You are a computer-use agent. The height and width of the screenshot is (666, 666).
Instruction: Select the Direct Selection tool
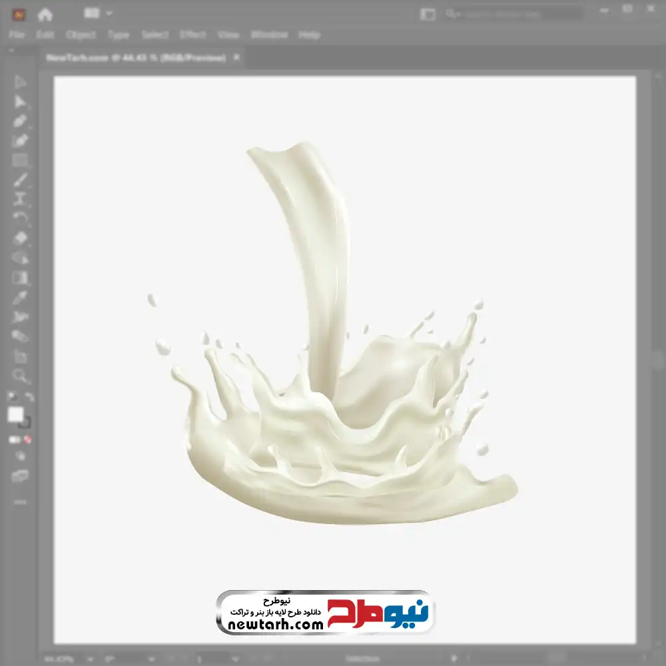point(21,102)
